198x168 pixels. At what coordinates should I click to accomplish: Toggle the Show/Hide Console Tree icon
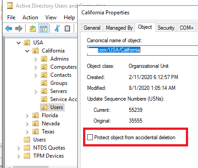point(43,28)
